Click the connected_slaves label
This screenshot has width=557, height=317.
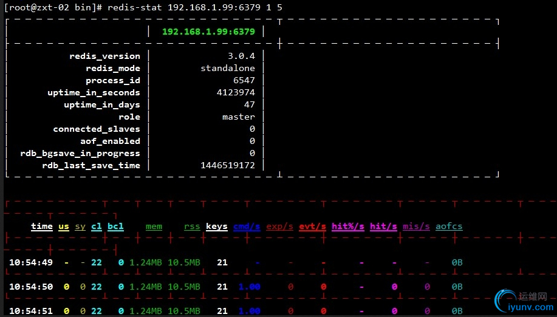point(97,129)
